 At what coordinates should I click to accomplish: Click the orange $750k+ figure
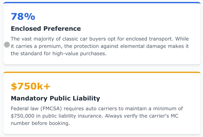[x=30, y=86]
